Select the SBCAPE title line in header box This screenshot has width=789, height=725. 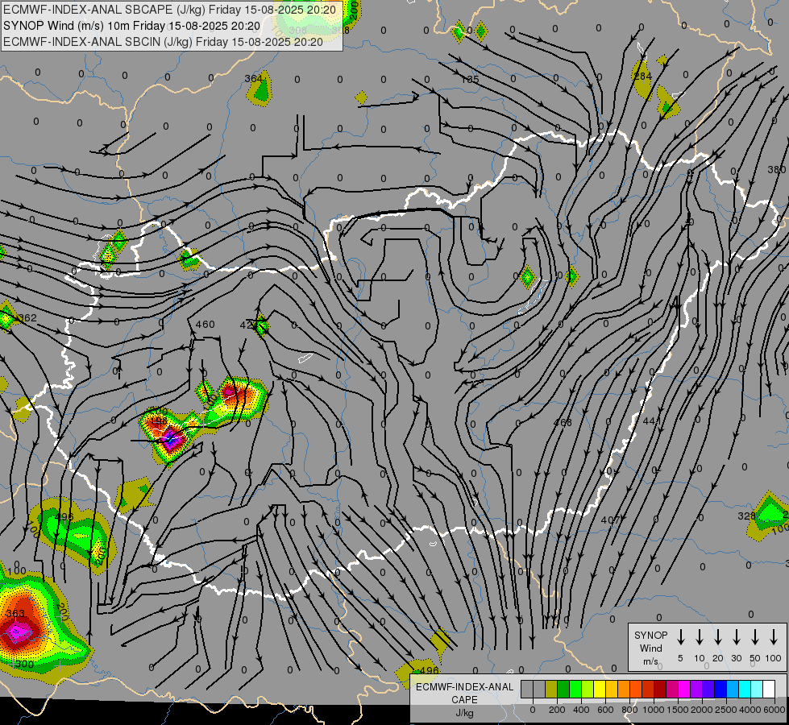tap(169, 9)
